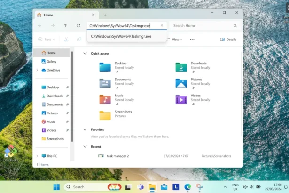Select the Git Bash desktop shortcut

11,153
